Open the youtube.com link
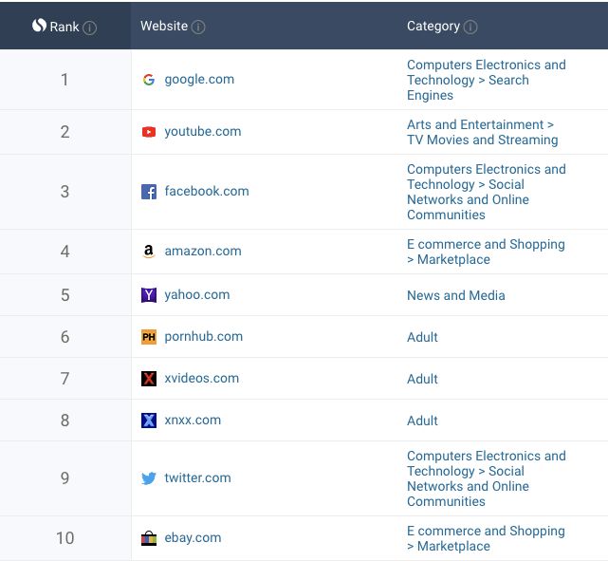This screenshot has width=608, height=561. coord(203,132)
